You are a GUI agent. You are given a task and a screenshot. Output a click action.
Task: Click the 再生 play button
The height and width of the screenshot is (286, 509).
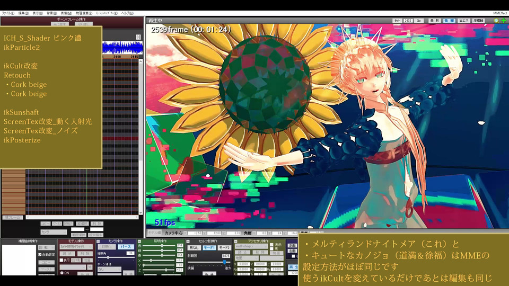[x=293, y=267]
